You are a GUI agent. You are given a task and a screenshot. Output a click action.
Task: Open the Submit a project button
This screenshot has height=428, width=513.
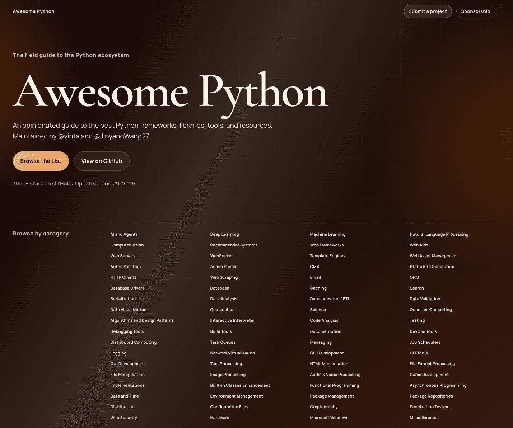pyautogui.click(x=428, y=11)
